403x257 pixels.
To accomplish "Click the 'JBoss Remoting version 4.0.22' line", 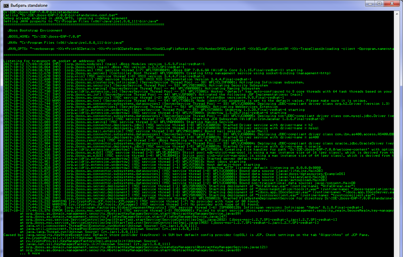I will [x=125, y=140].
